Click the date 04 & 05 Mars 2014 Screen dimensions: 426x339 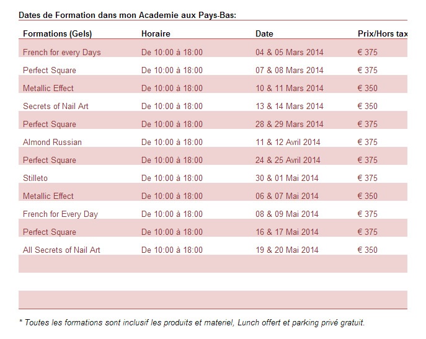coord(290,52)
